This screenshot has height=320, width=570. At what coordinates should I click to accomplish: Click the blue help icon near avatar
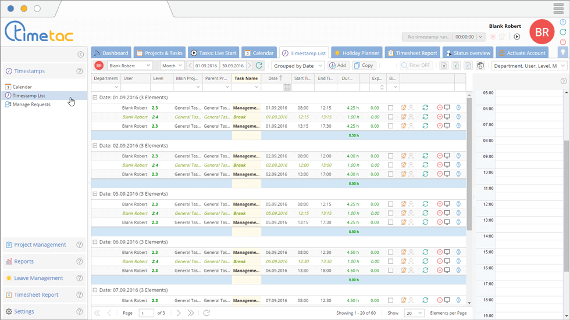tap(562, 23)
